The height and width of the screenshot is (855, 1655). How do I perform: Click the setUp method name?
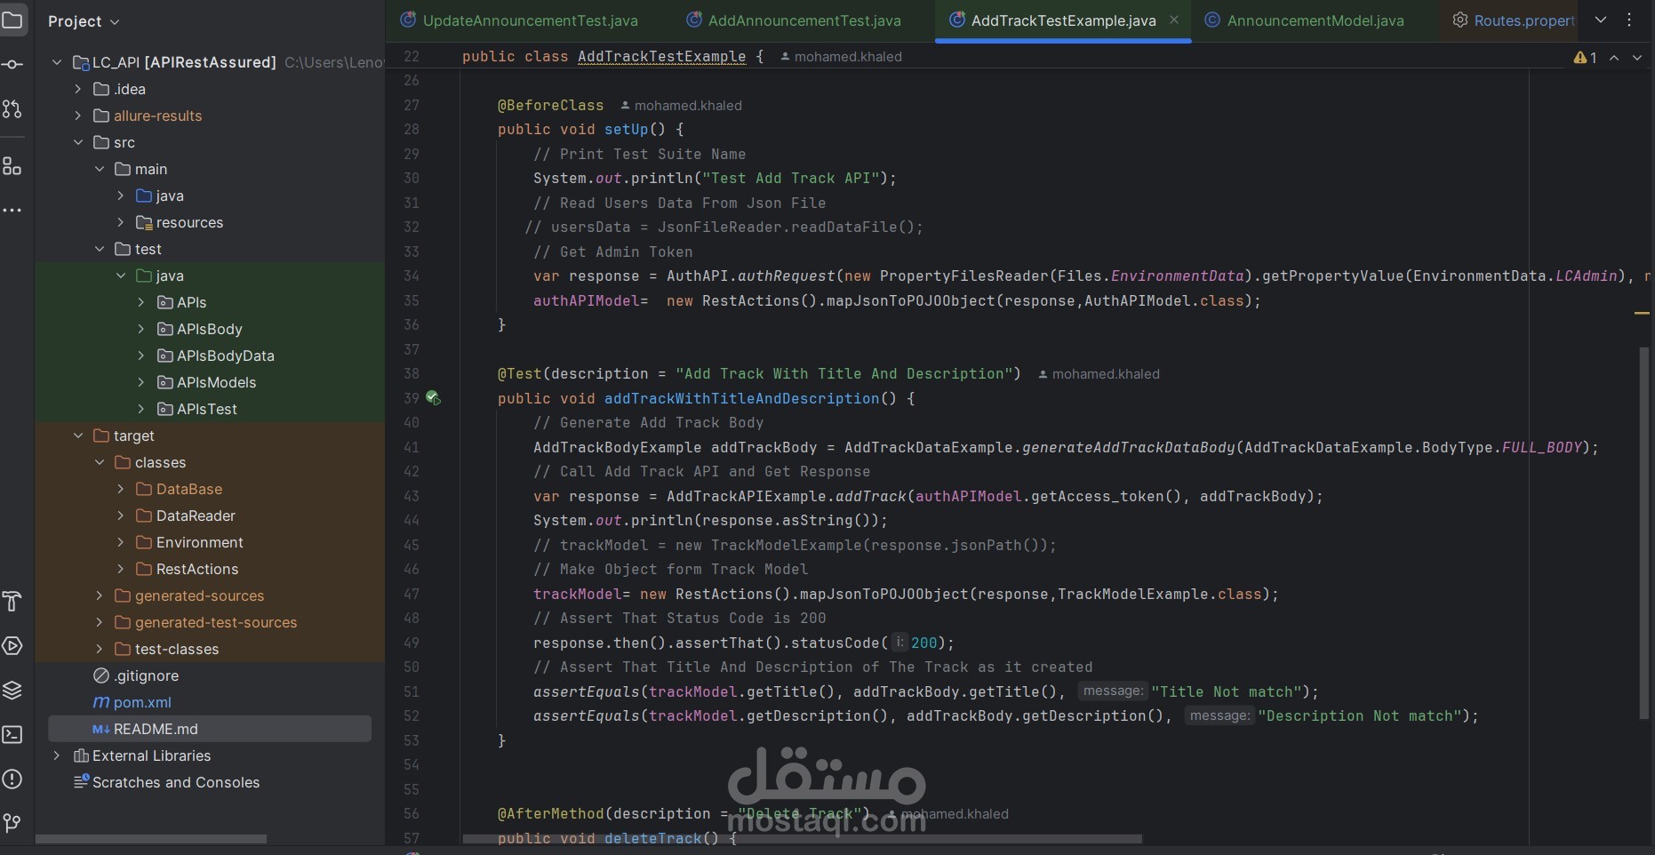tap(627, 130)
